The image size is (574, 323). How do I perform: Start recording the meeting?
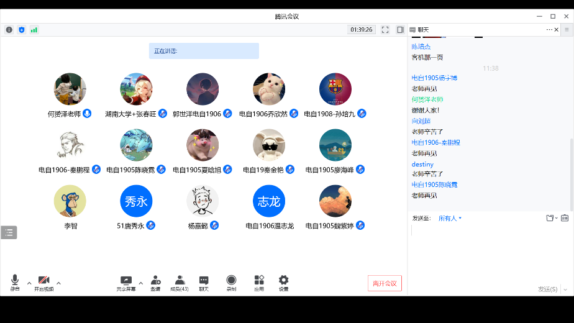[231, 283]
